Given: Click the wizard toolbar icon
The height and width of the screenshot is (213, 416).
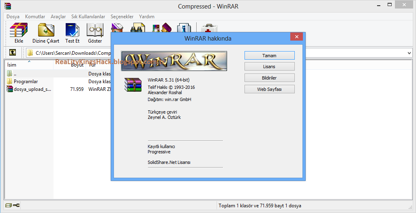Looking at the screenshot, I should [161, 27].
